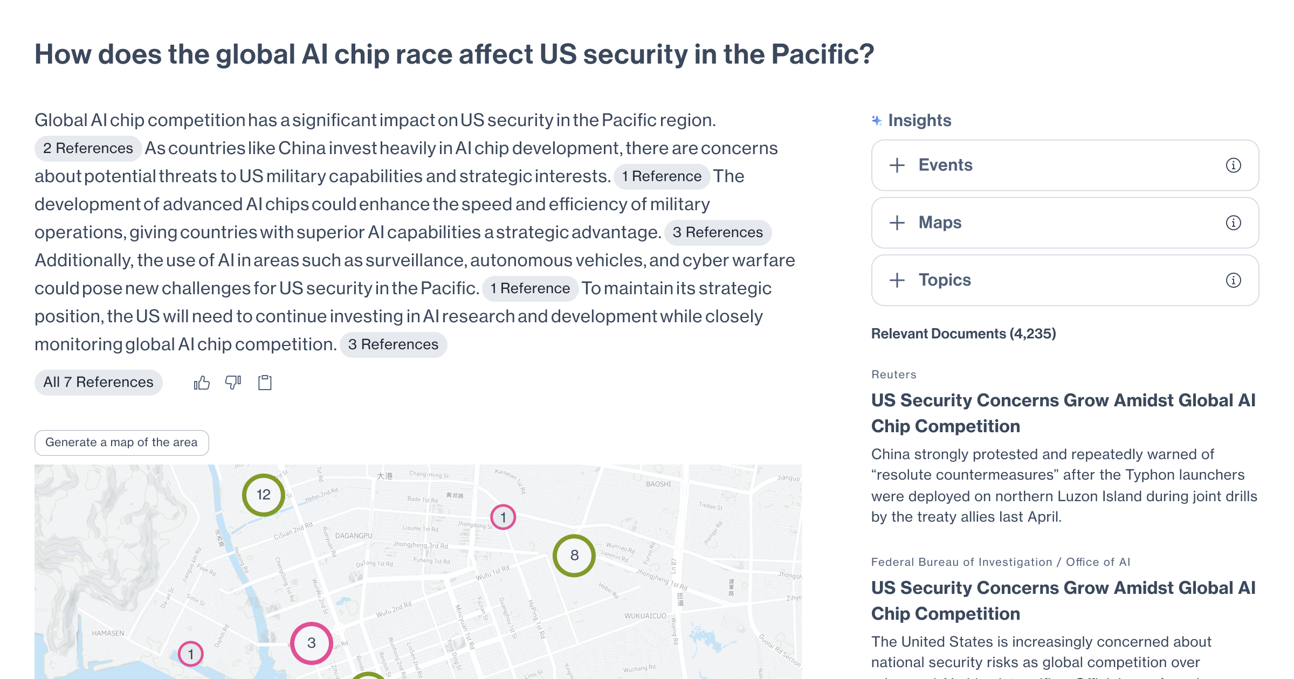Click Generate a map of the area
This screenshot has height=679, width=1294.
tap(122, 442)
